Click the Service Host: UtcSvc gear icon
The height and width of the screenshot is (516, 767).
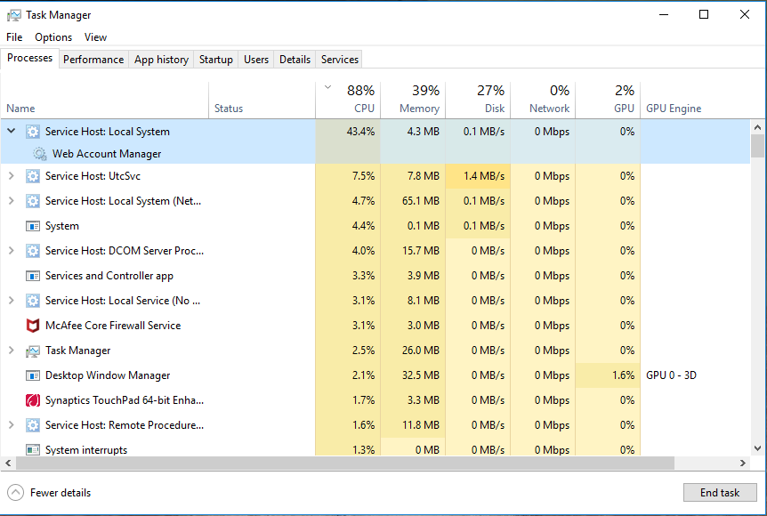point(33,176)
